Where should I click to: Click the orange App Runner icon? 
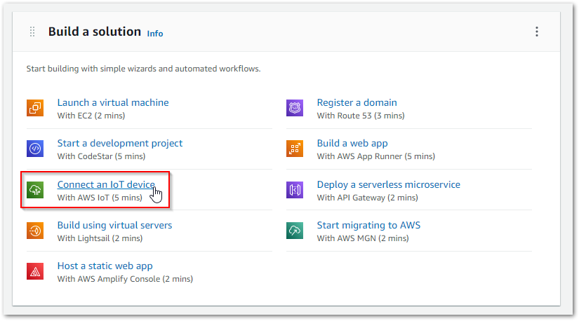point(295,149)
